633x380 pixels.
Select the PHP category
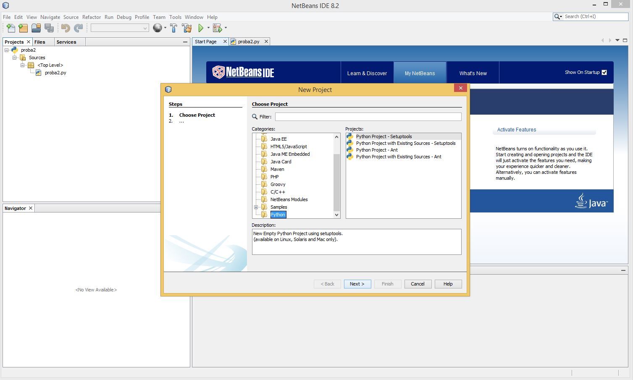275,177
